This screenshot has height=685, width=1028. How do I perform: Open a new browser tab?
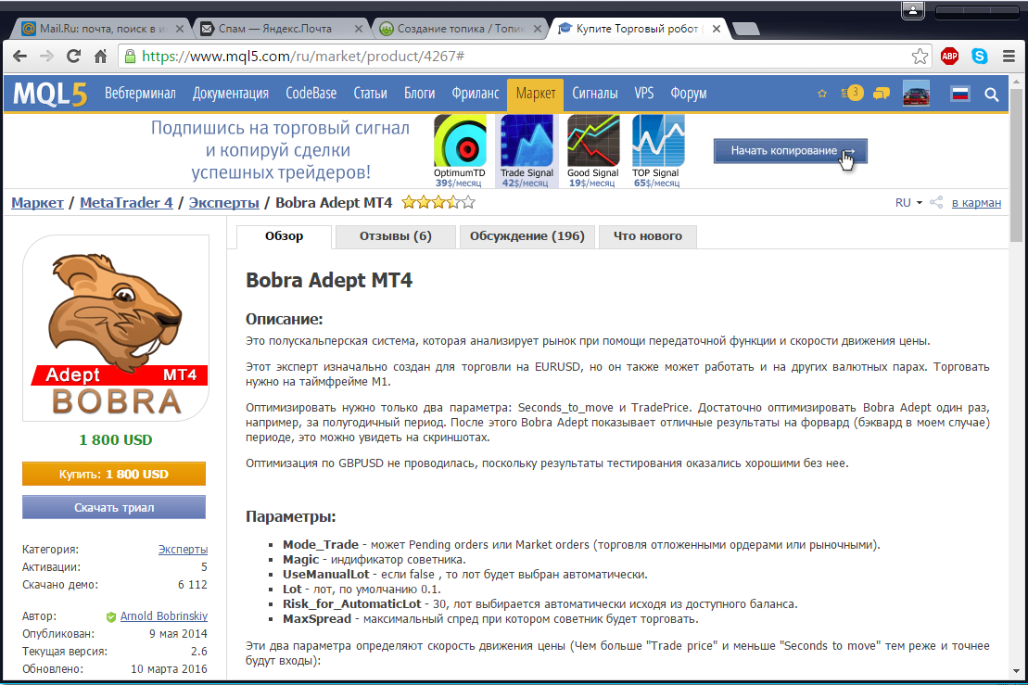745,29
